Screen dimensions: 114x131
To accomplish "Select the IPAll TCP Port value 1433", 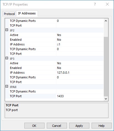I will pyautogui.click(x=80, y=96).
